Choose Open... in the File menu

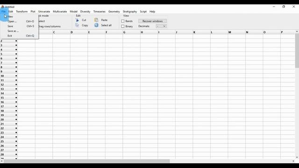point(20,21)
